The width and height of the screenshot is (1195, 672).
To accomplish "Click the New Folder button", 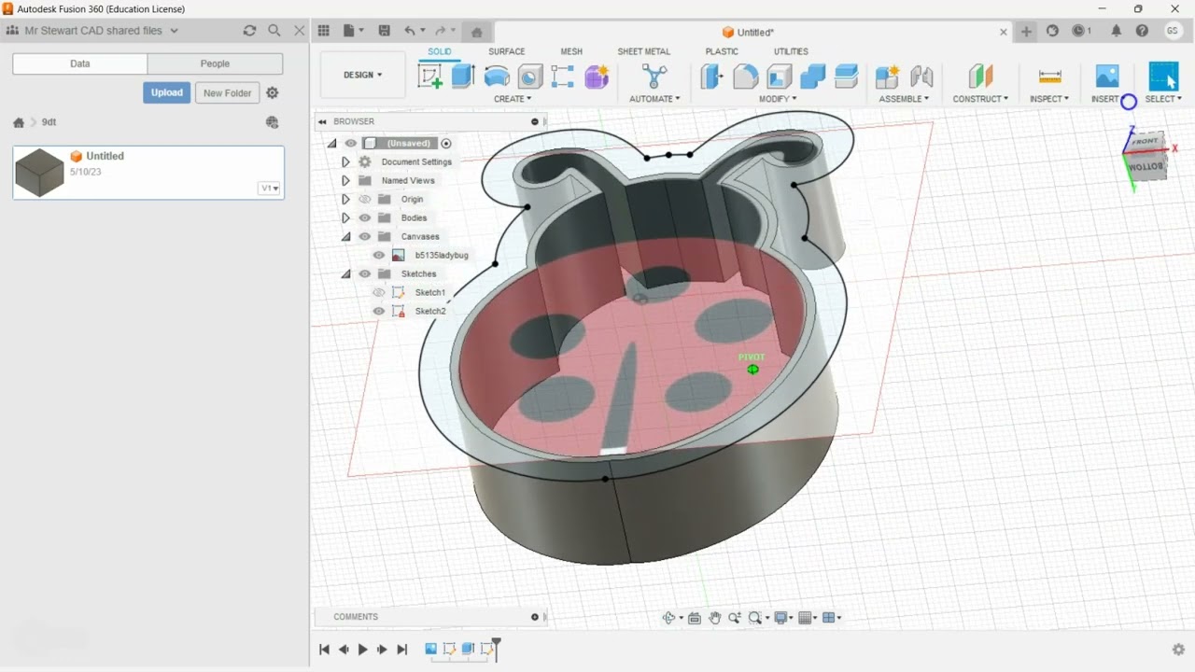I will 227,92.
